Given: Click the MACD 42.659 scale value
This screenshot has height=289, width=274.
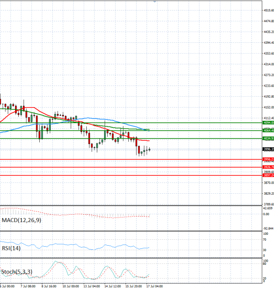Looking at the screenshot, I should point(268,208).
